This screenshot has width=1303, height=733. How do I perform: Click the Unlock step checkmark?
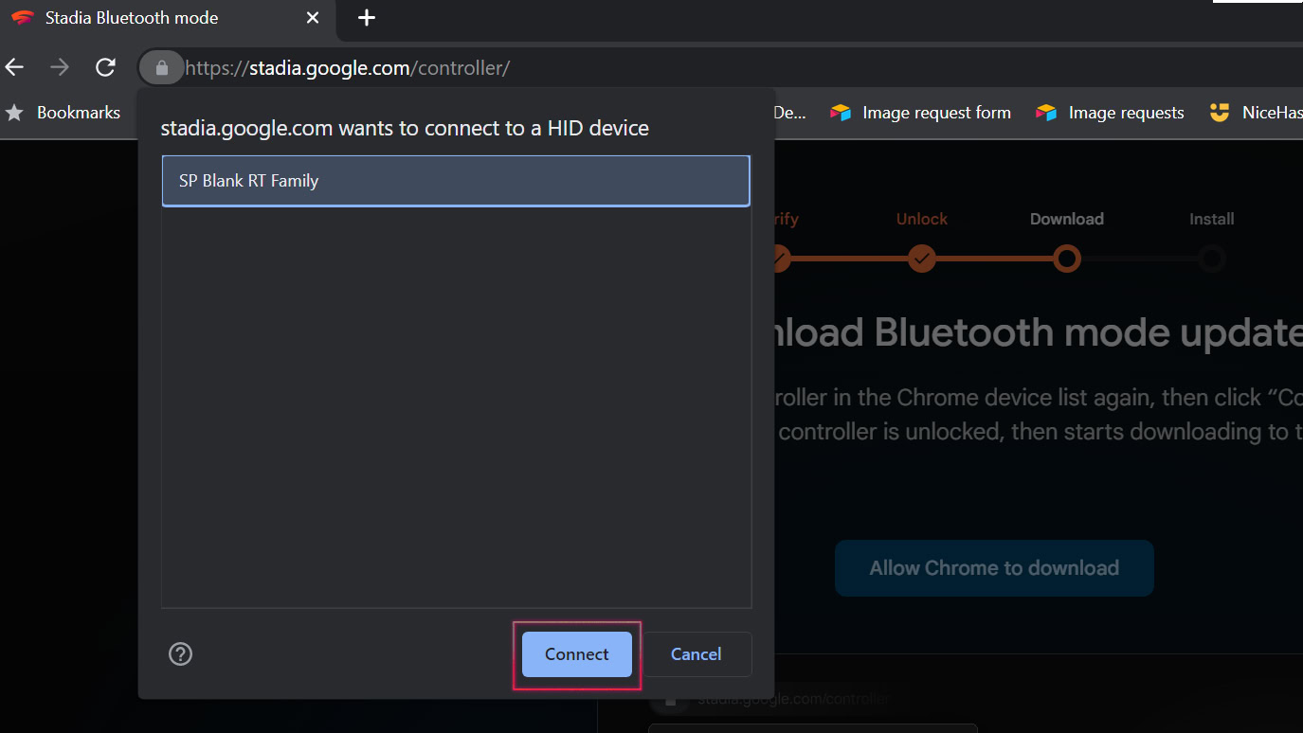[x=921, y=258]
